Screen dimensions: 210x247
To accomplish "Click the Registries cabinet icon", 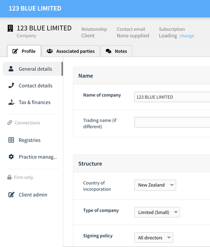I will pyautogui.click(x=11, y=140).
